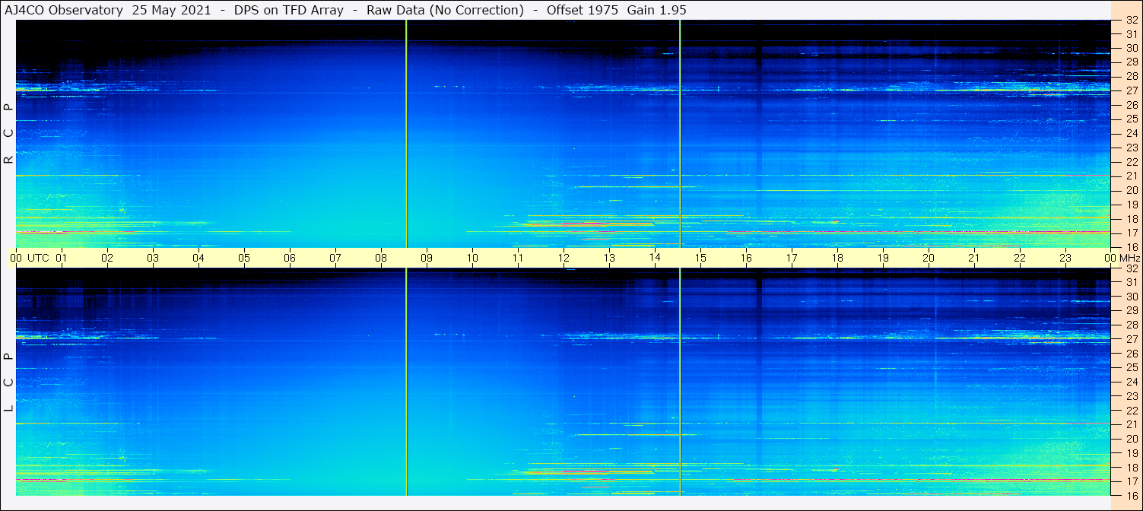Viewport: 1143px width, 511px height.
Task: Click the 14:30 vertical marker line in LCP spectrogram
Action: pos(680,382)
